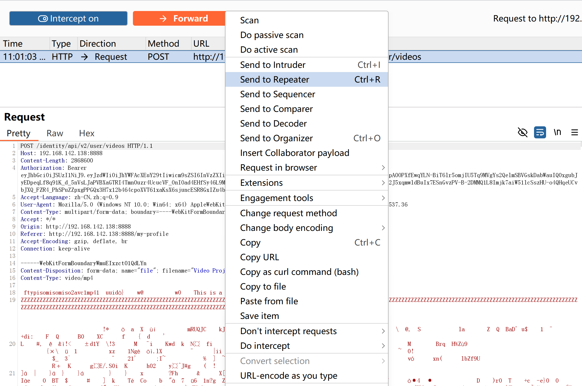The image size is (582, 386).
Task: Select Send to Repeater menu item
Action: 274,79
